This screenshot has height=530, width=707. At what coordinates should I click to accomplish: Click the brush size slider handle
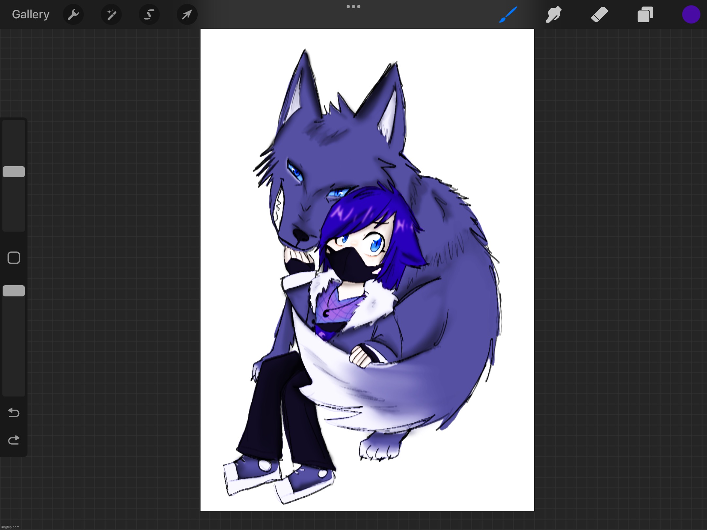click(14, 172)
